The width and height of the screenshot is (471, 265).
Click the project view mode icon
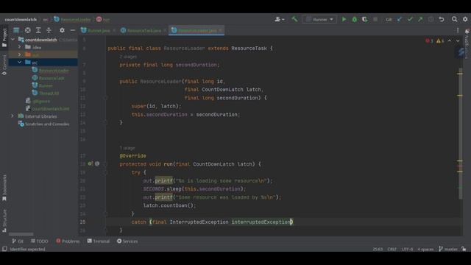pos(16,30)
